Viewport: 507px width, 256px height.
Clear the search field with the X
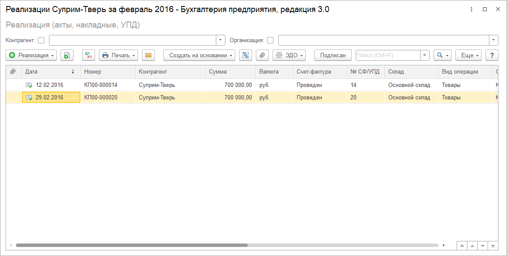coord(425,56)
